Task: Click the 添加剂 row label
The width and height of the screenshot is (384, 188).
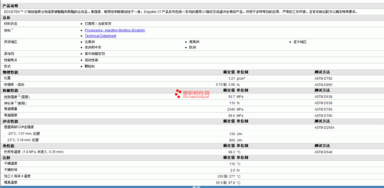Action: tap(9, 54)
